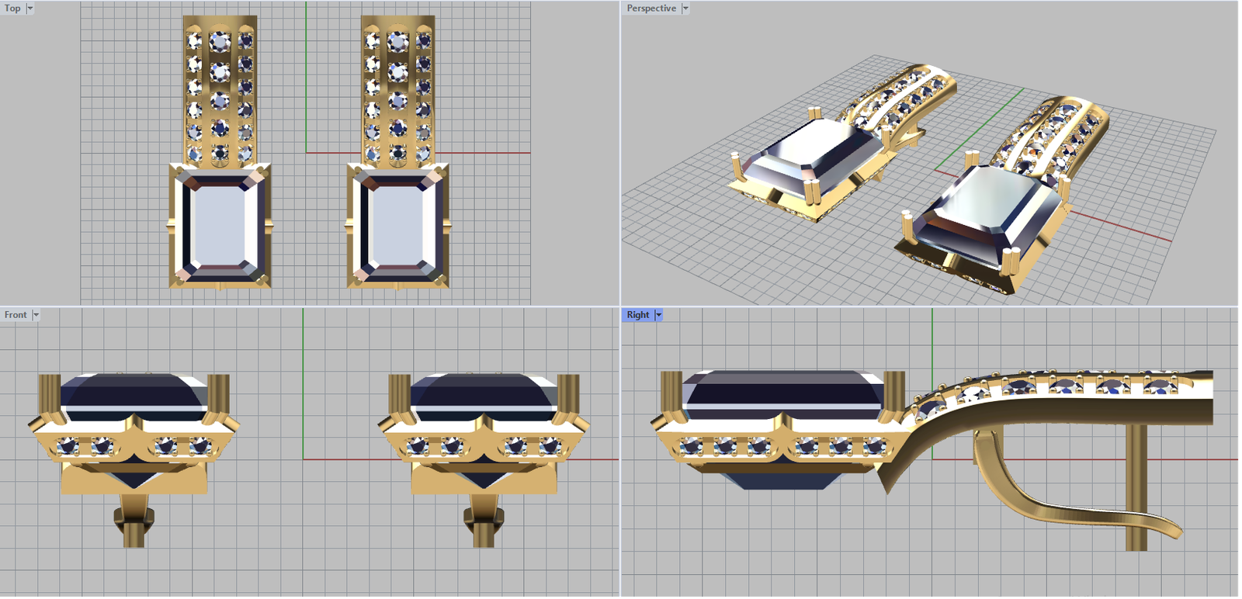Expand the Right viewport dropdown arrow
The image size is (1242, 599).
pyautogui.click(x=659, y=315)
